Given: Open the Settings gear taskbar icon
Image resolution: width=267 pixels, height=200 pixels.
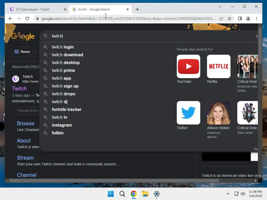Looking at the screenshot, I should [x=157, y=194].
